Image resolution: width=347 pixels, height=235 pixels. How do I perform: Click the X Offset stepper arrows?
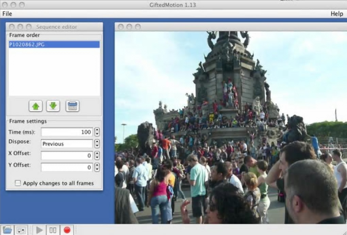[x=97, y=156]
